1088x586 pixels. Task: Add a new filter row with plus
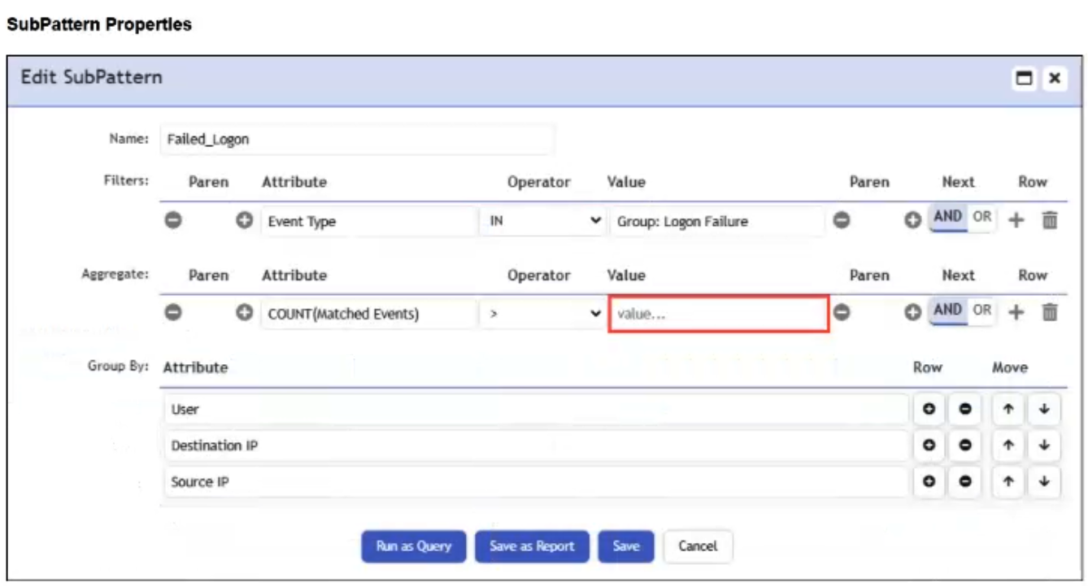tap(1016, 221)
